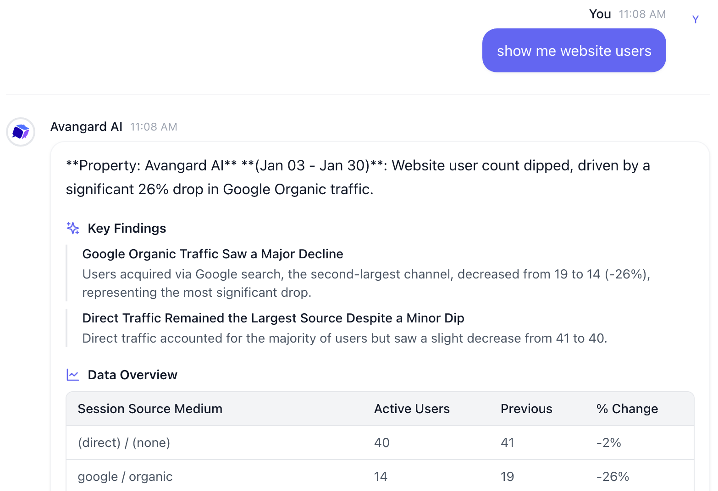Click the '(direct) / (none)' table cell
The image size is (718, 491).
click(124, 442)
